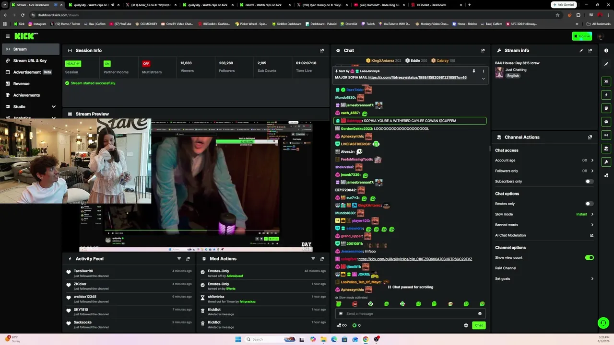
Task: Click the green Chat send button
Action: 479,325
